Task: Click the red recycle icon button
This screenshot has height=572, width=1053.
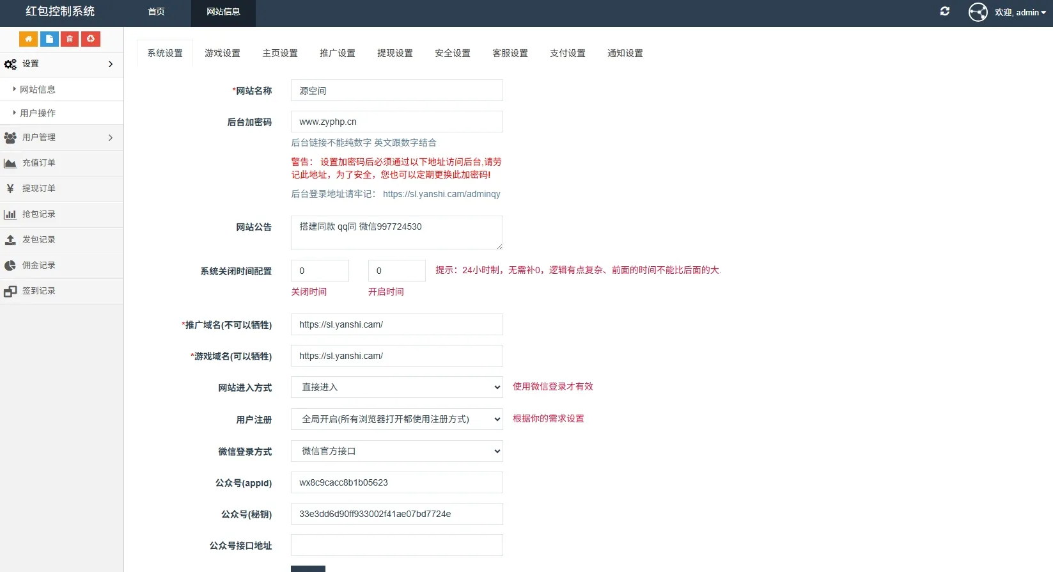Action: [x=91, y=39]
